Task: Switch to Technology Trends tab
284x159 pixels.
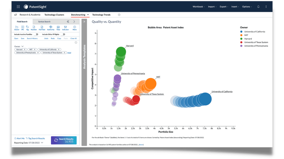Action: 101,15
